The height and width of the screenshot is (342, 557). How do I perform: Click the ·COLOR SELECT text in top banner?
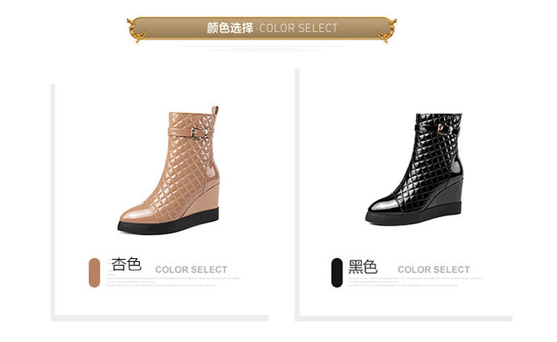[297, 28]
